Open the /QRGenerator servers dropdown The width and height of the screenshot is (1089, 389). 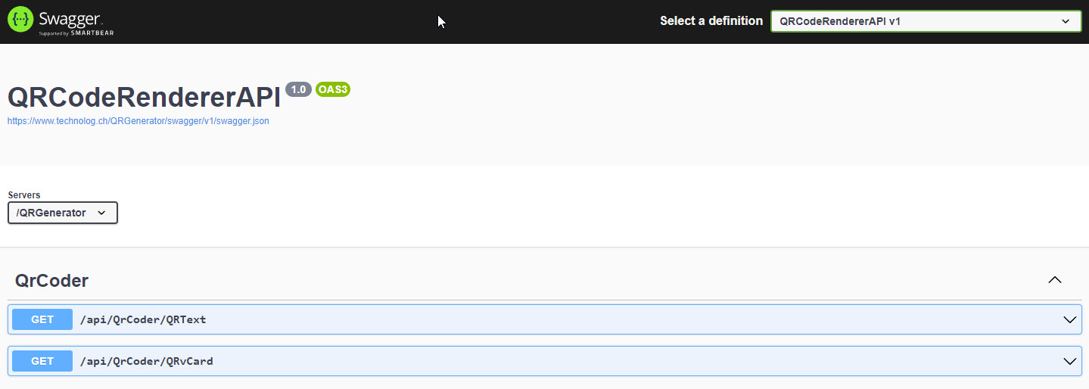[63, 213]
